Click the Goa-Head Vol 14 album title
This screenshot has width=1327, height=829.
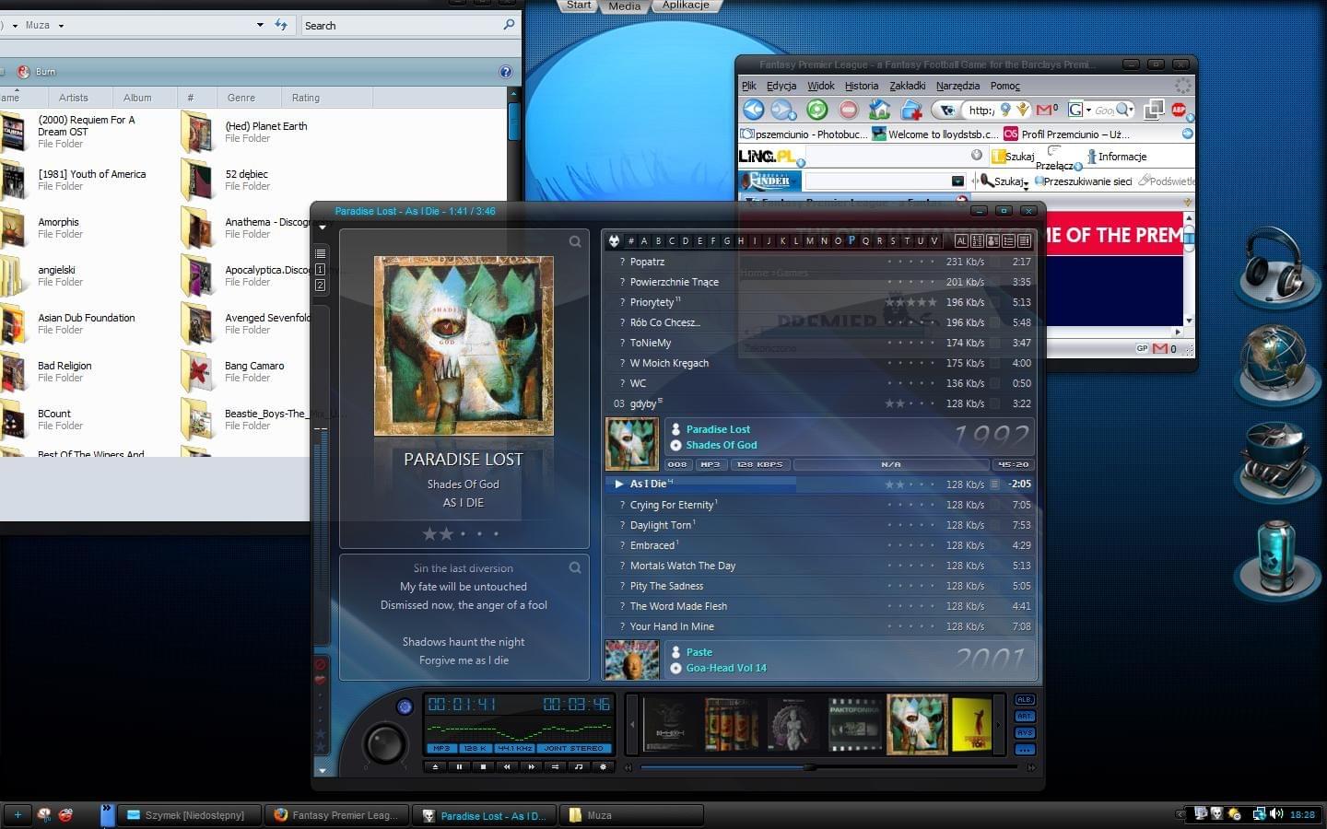click(726, 668)
